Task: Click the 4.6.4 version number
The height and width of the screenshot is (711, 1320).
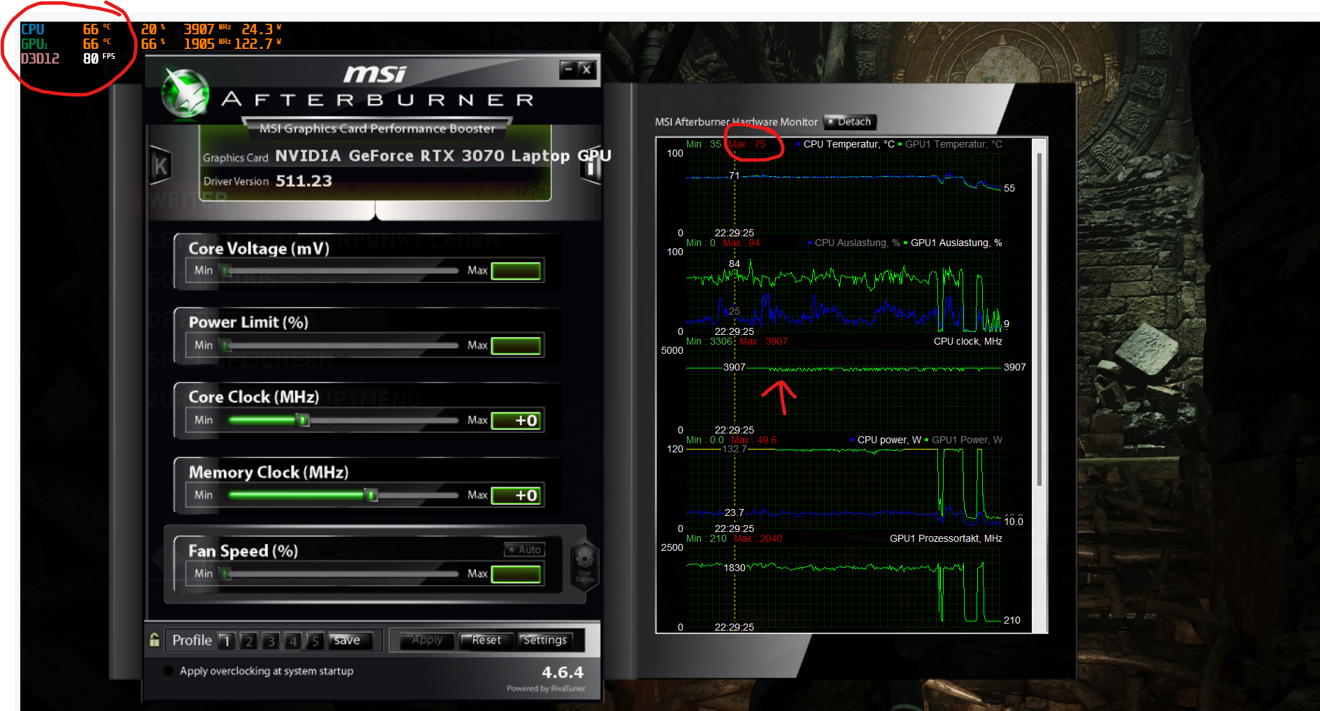Action: tap(562, 673)
